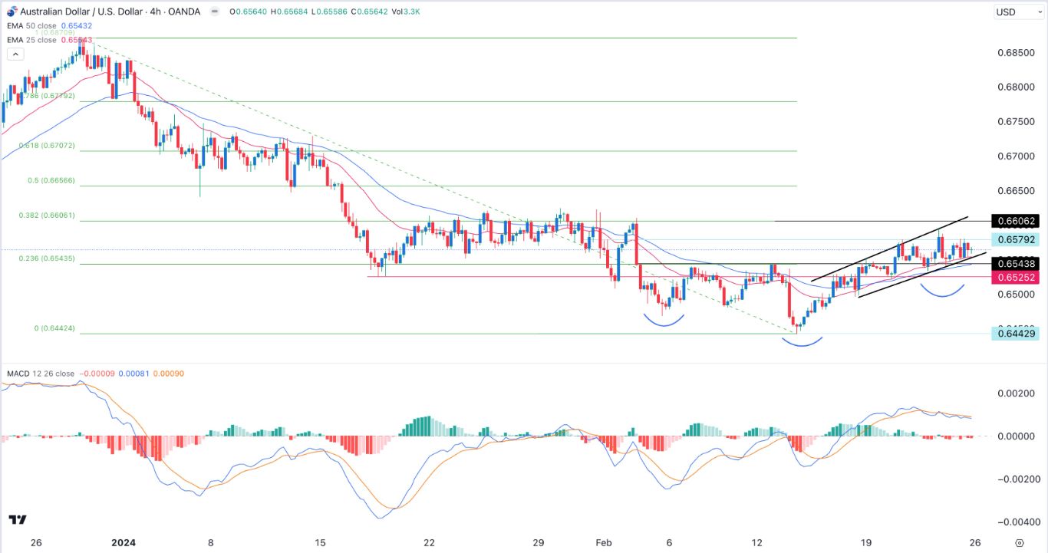The height and width of the screenshot is (553, 1048).
Task: Hide the symbol legend with its dash toggle
Action: [x=216, y=12]
